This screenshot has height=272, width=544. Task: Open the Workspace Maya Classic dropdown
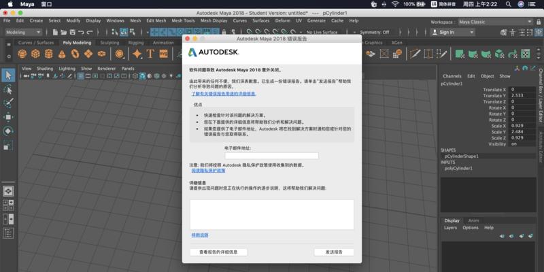click(x=496, y=22)
